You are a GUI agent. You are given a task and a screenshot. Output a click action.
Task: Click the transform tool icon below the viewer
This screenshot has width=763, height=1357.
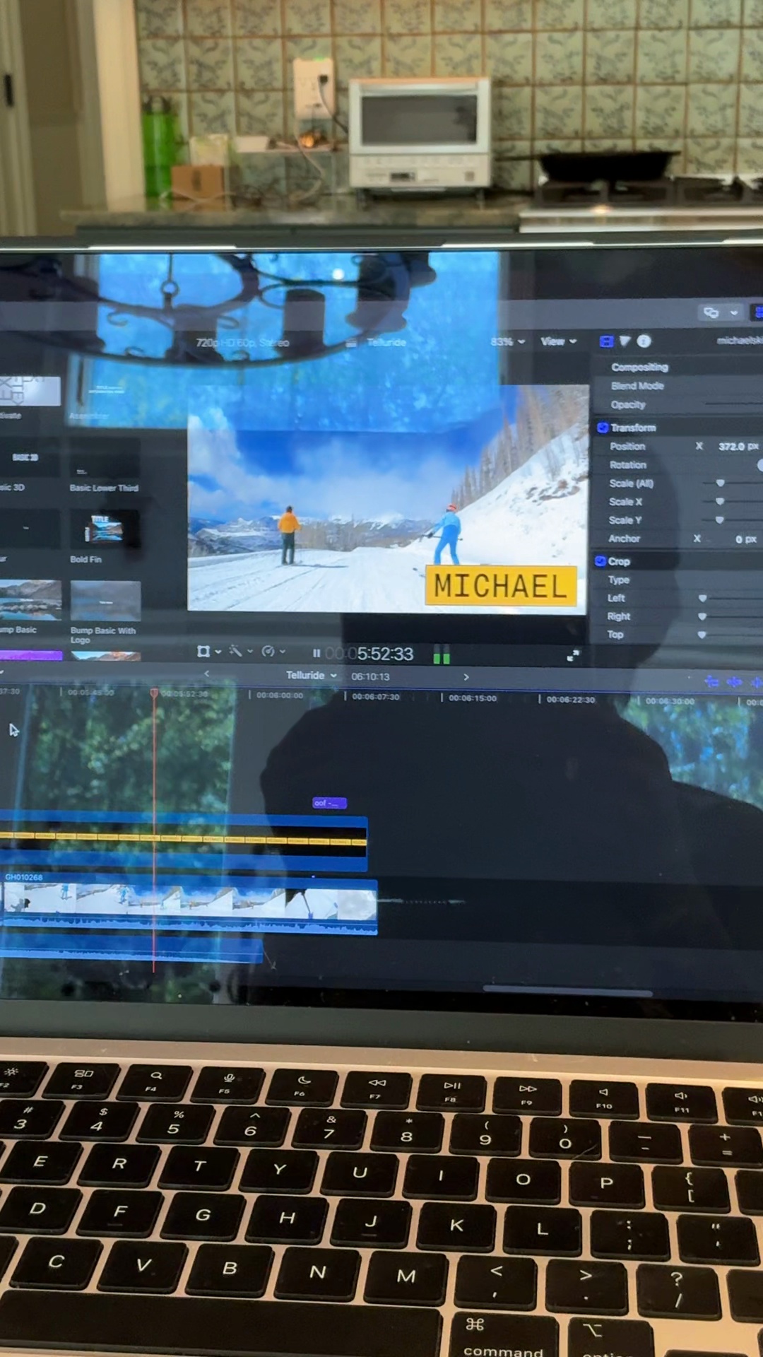[x=203, y=651]
